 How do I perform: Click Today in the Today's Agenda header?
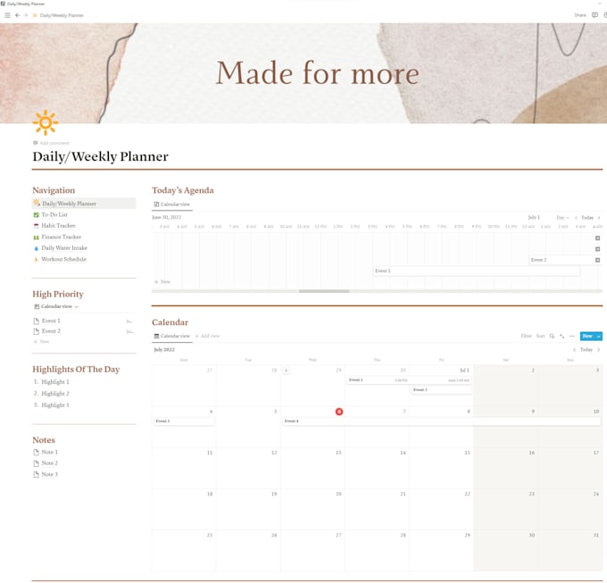(x=586, y=218)
